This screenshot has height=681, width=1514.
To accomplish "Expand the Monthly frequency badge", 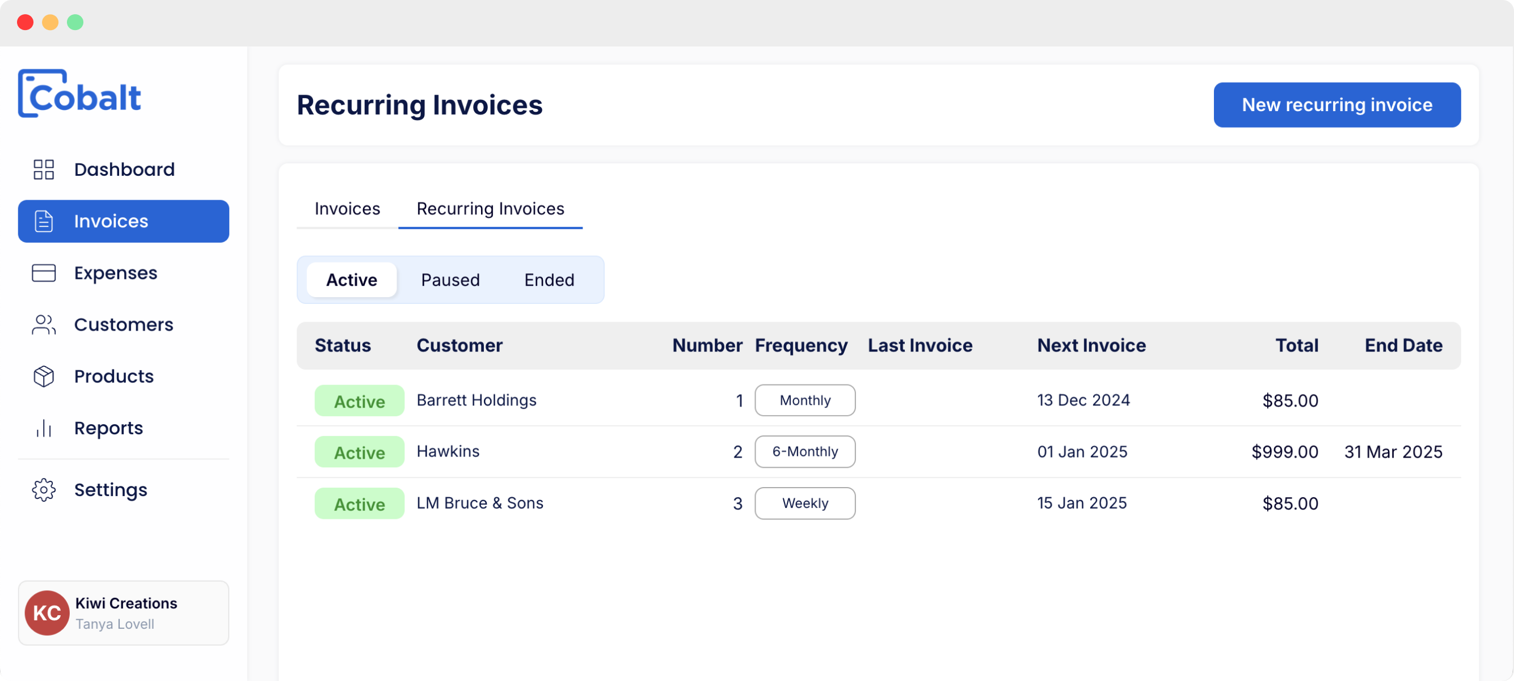I will (x=806, y=399).
